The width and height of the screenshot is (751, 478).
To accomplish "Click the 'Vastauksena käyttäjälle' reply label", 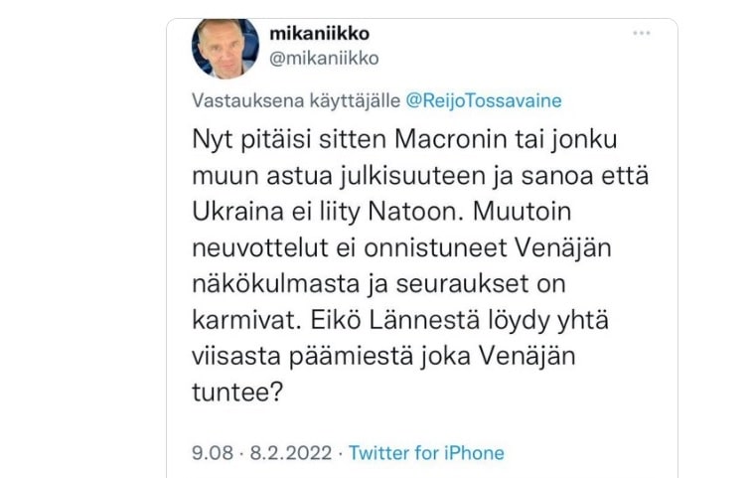I will [x=296, y=100].
